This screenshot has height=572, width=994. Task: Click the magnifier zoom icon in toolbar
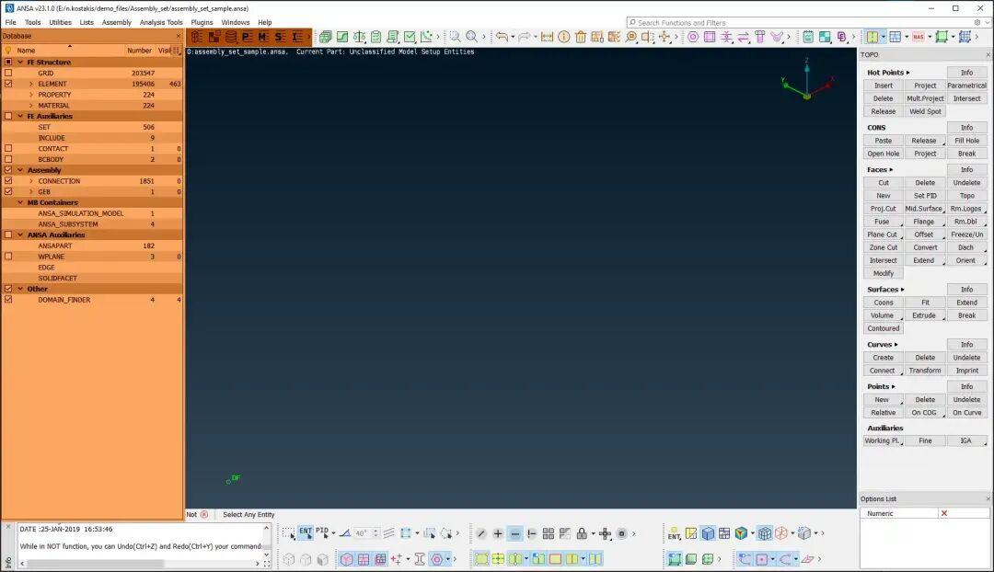tap(471, 37)
